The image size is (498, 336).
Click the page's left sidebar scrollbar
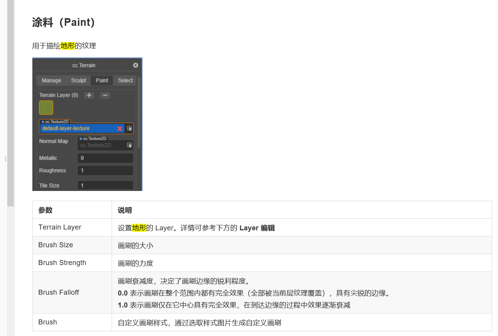click(10, 103)
